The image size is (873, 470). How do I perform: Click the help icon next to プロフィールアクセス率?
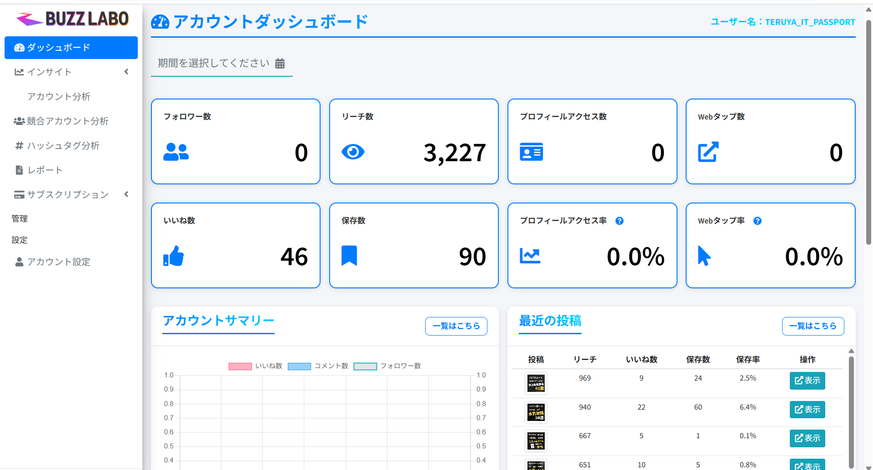point(619,221)
